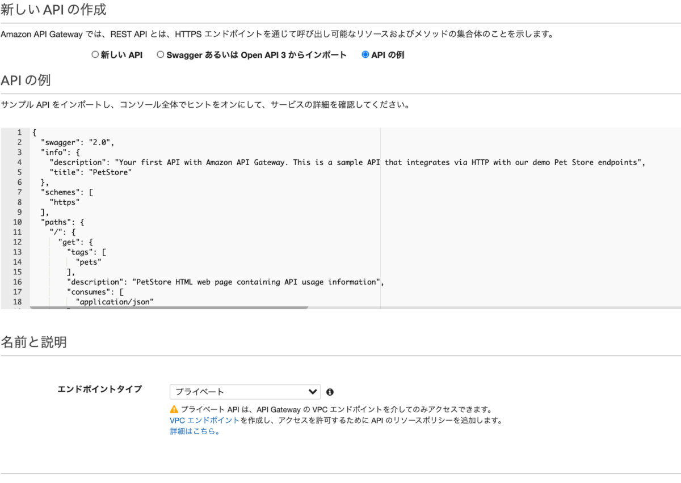
Task: Click line number 7 in the gutter
Action: coord(19,192)
